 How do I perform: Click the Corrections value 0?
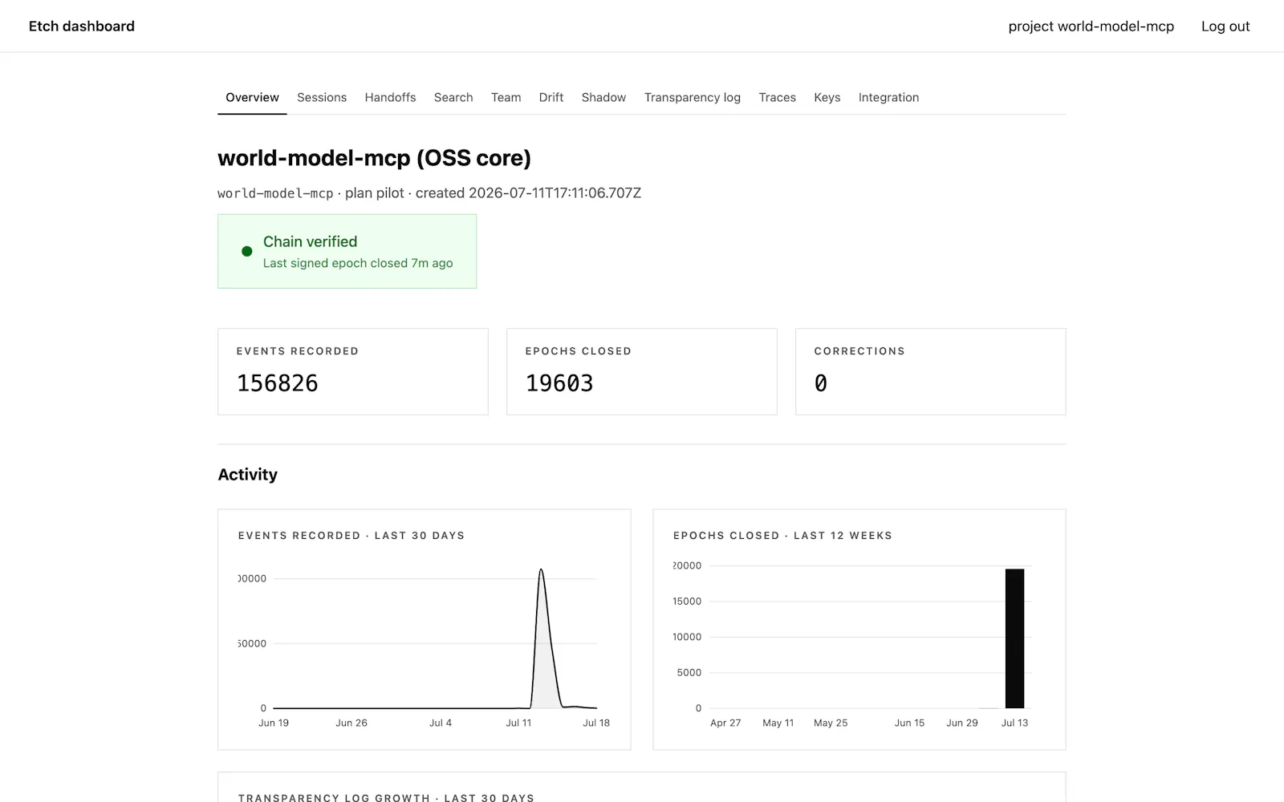pyautogui.click(x=821, y=383)
